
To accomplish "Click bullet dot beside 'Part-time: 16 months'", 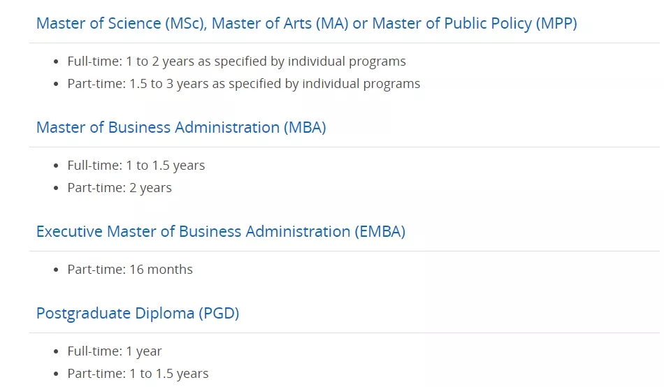I will click(56, 270).
